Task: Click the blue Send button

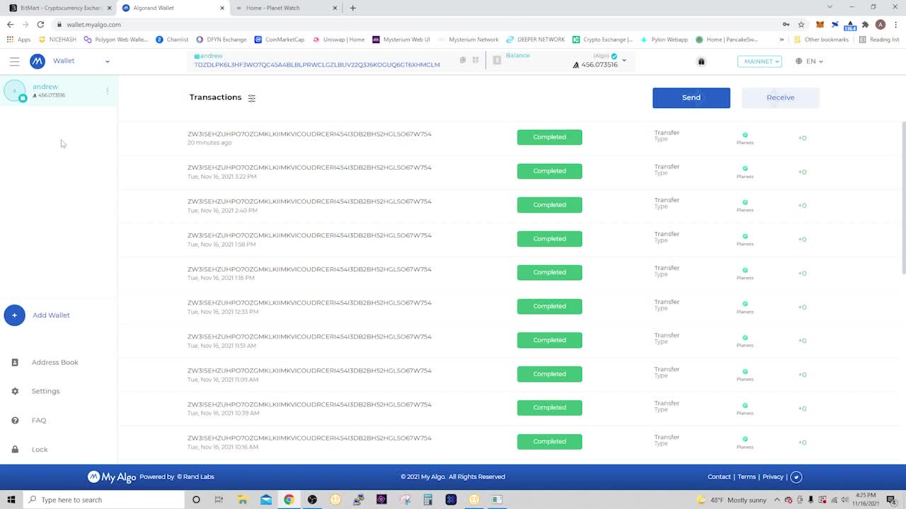Action: click(x=692, y=98)
